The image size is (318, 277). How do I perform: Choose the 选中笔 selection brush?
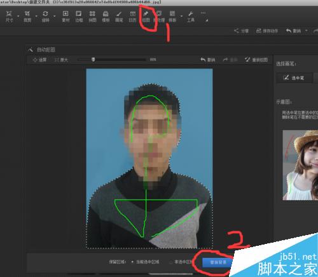coord(294,78)
